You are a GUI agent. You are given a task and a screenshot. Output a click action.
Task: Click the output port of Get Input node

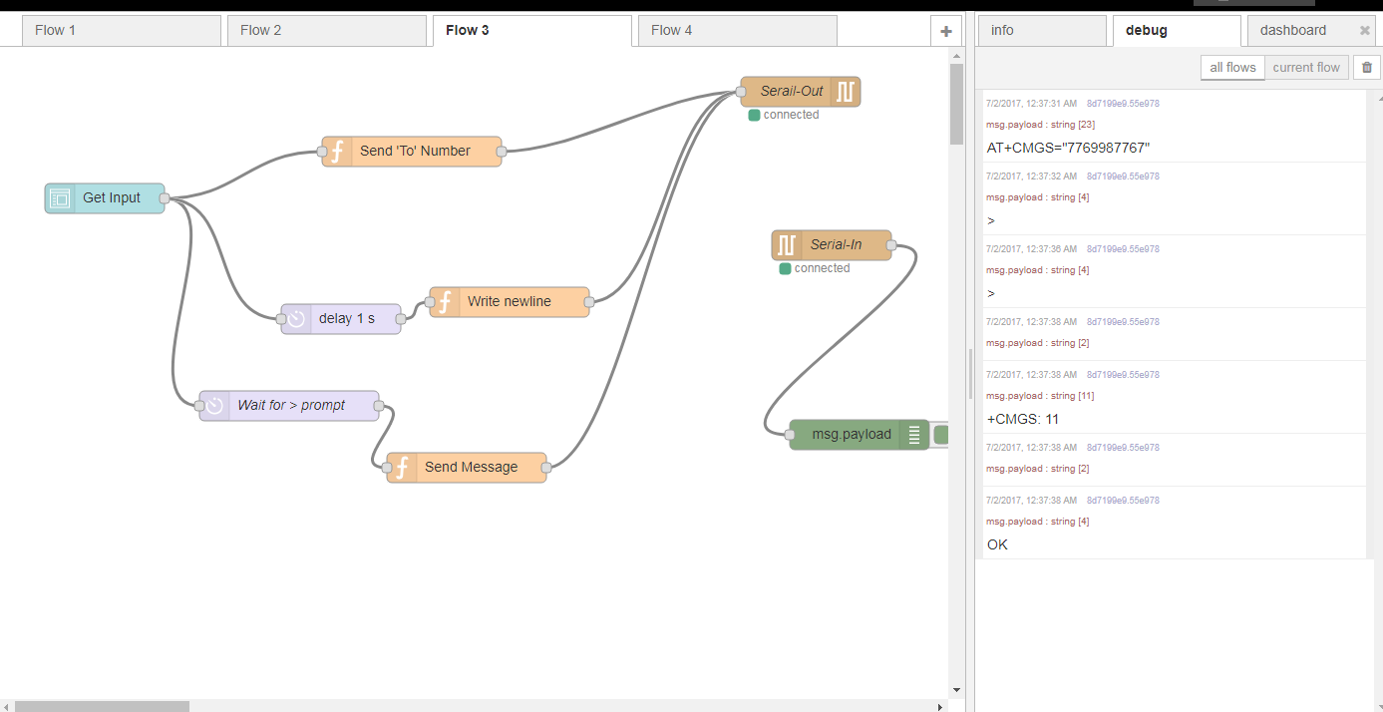point(165,198)
